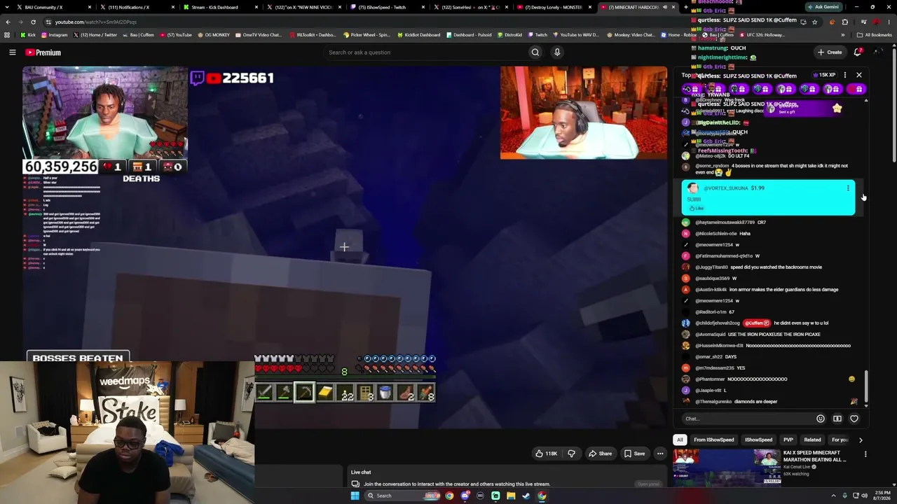Open Kick bookmark
This screenshot has width=897, height=504.
click(x=28, y=34)
